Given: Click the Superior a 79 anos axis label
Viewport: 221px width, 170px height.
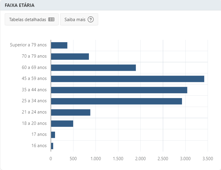Looking at the screenshot, I should (28, 45).
